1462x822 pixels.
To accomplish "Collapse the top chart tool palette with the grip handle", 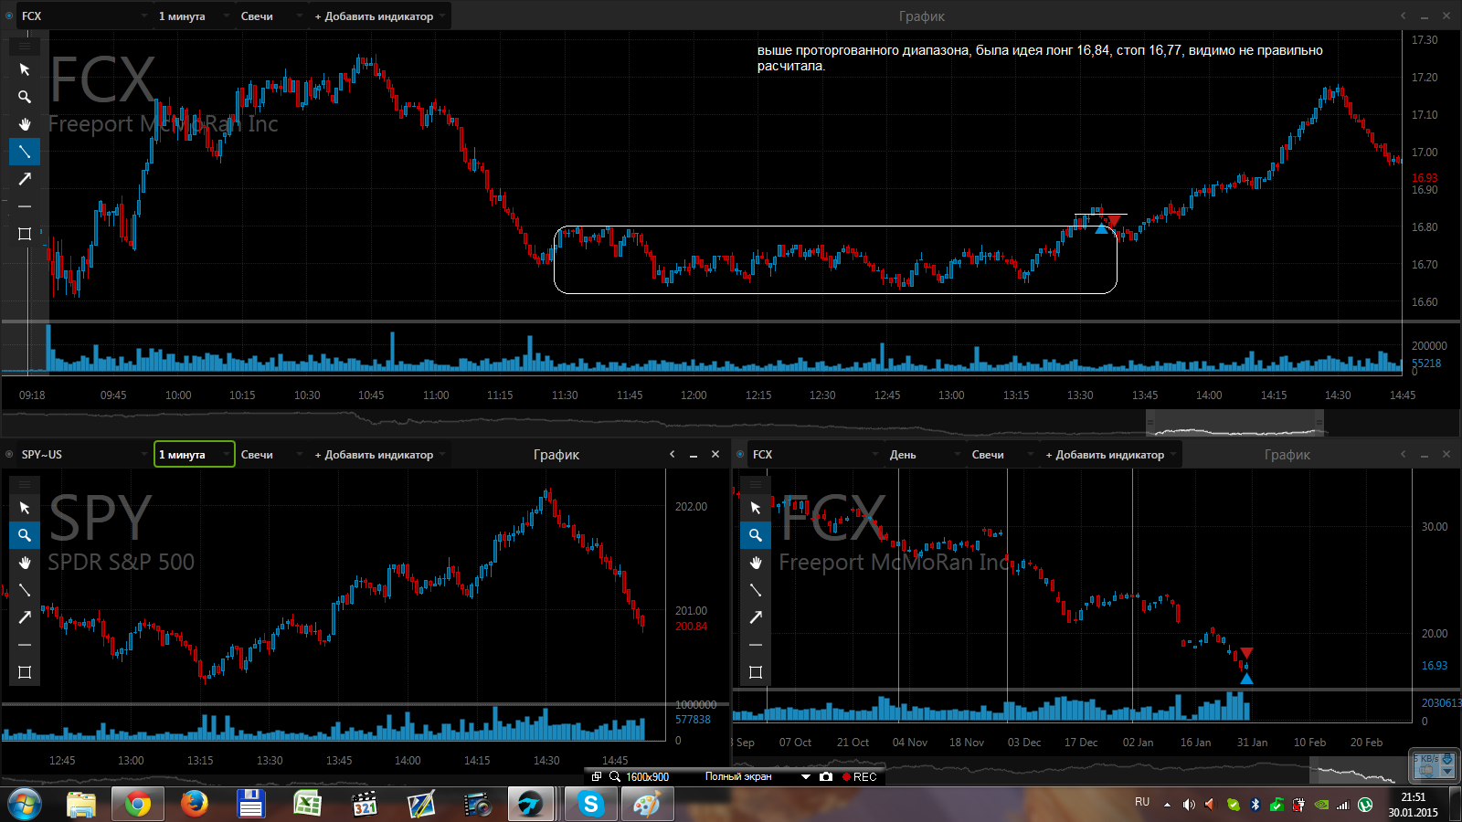I will tap(25, 45).
